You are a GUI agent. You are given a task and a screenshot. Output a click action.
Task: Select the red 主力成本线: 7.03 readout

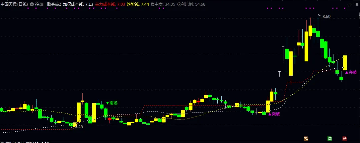pyautogui.click(x=110, y=4)
